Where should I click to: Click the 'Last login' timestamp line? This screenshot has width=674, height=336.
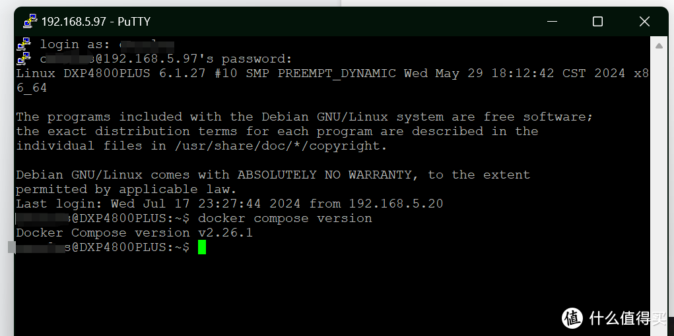click(x=229, y=204)
